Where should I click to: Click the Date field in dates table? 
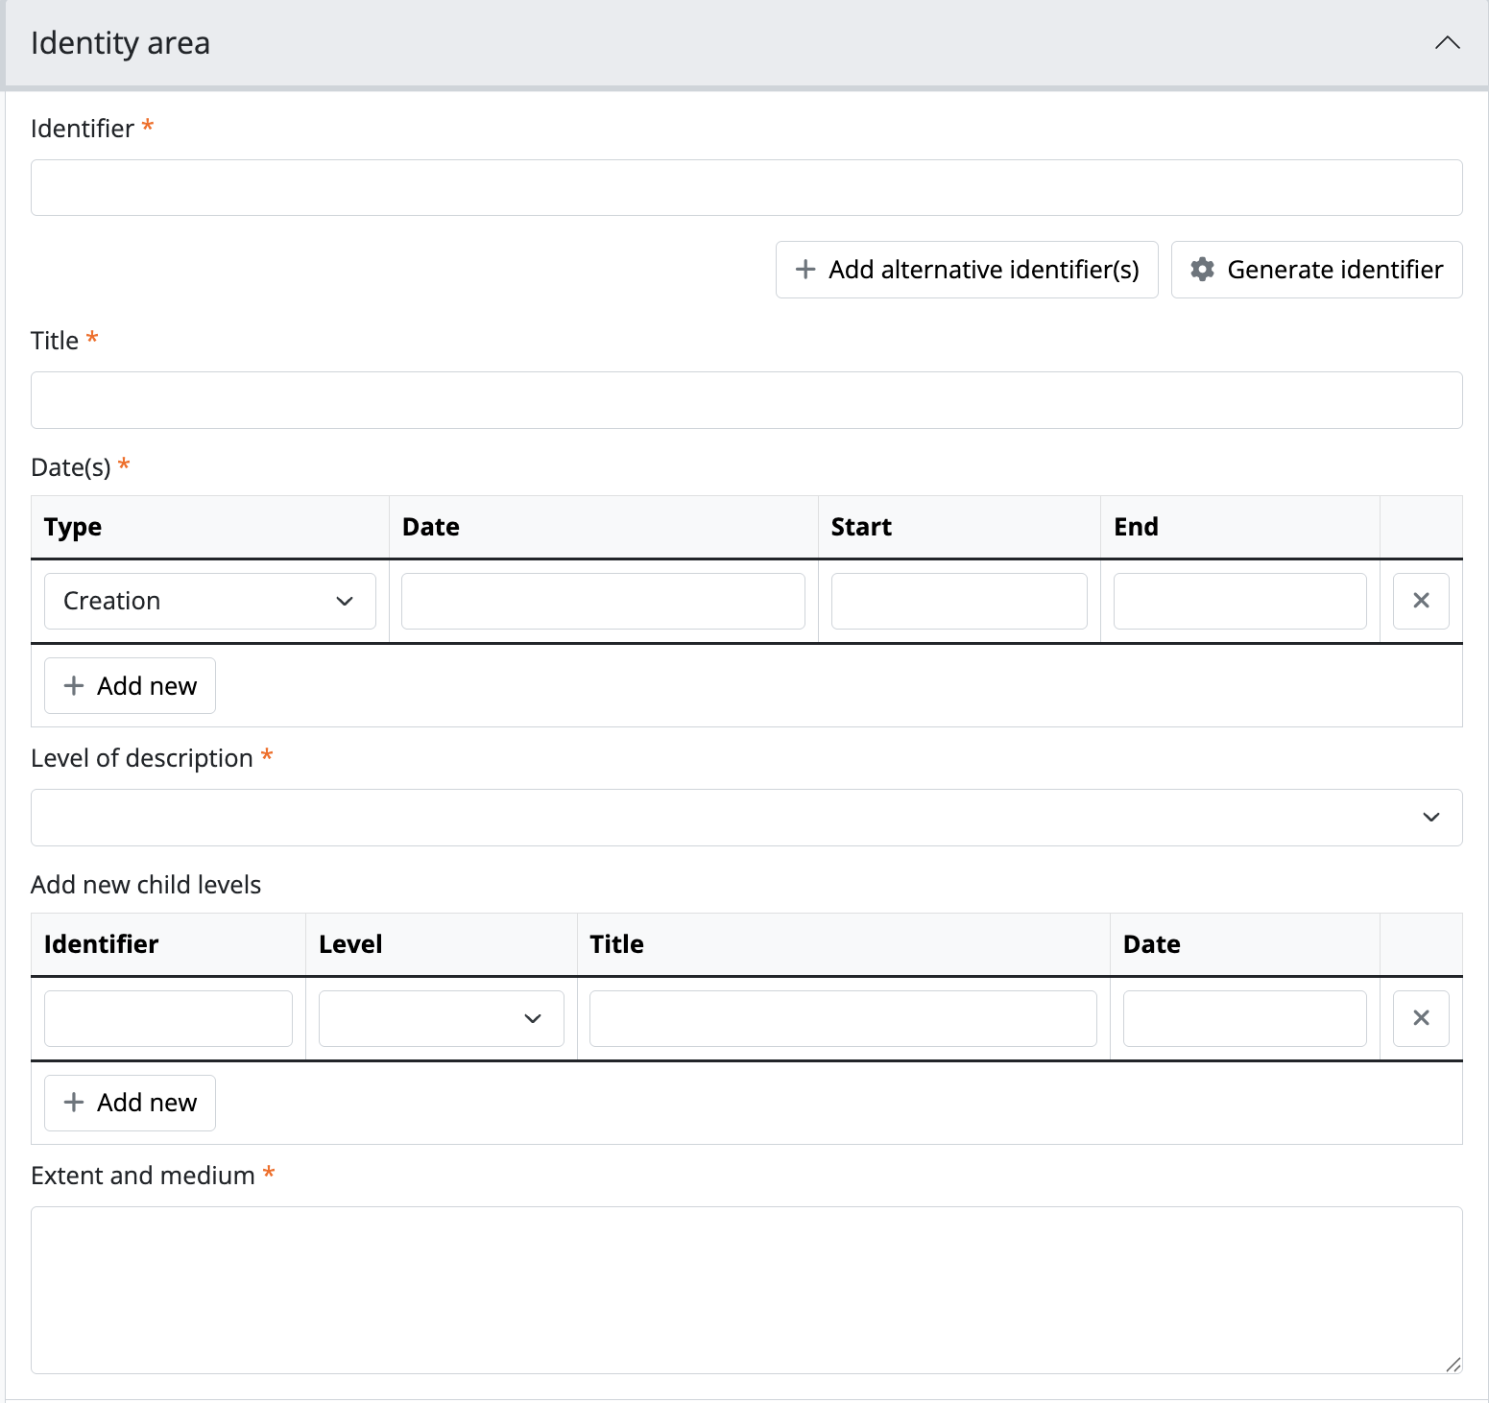[603, 602]
